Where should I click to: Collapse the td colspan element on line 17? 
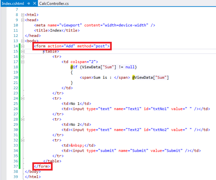click(23, 62)
